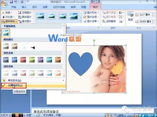Select the fourth picture style thumbnail
Viewport: 157px width, 117px height.
tap(74, 16)
